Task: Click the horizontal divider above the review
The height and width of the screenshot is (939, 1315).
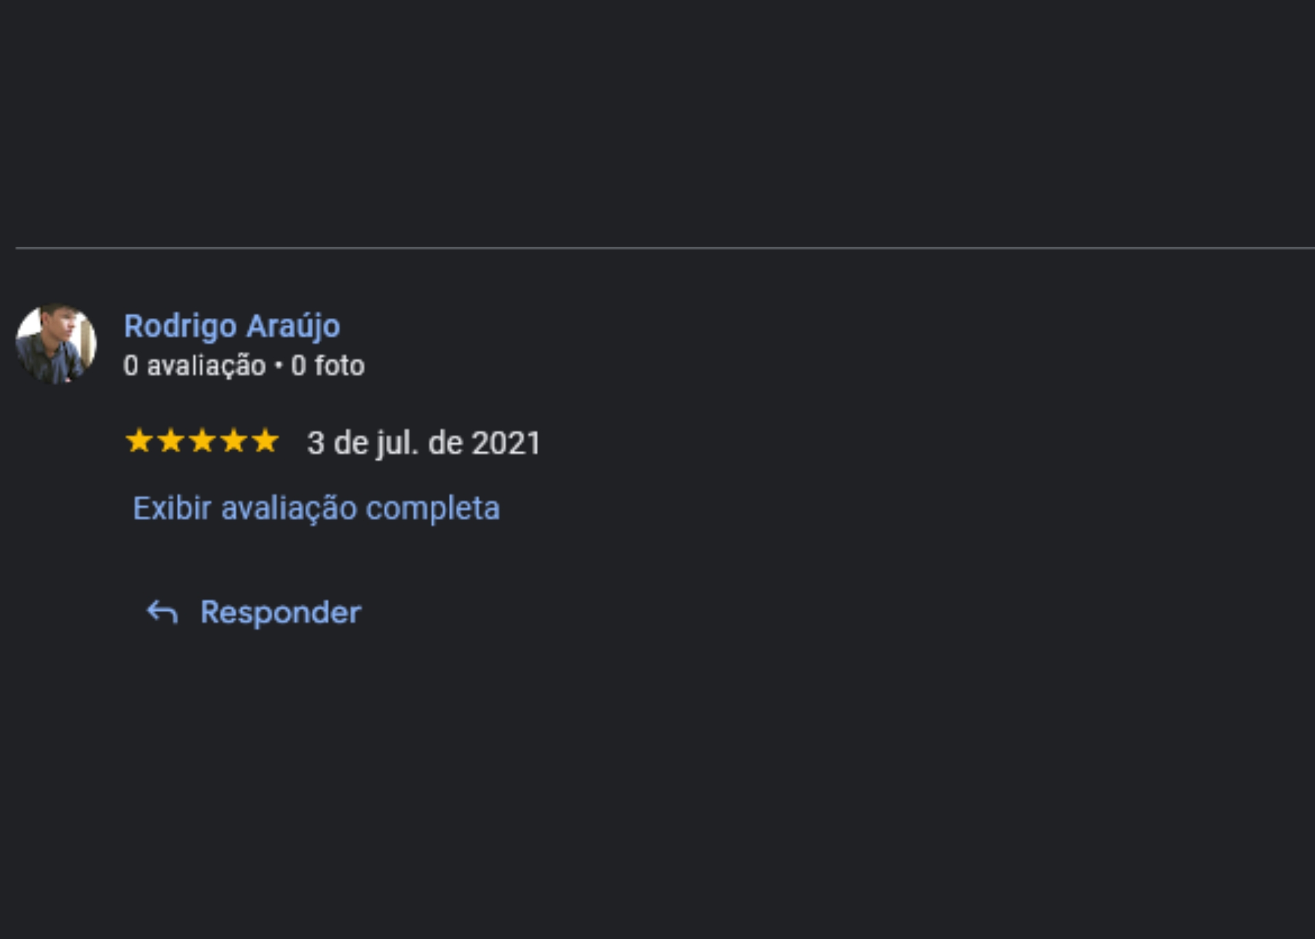Action: [665, 247]
